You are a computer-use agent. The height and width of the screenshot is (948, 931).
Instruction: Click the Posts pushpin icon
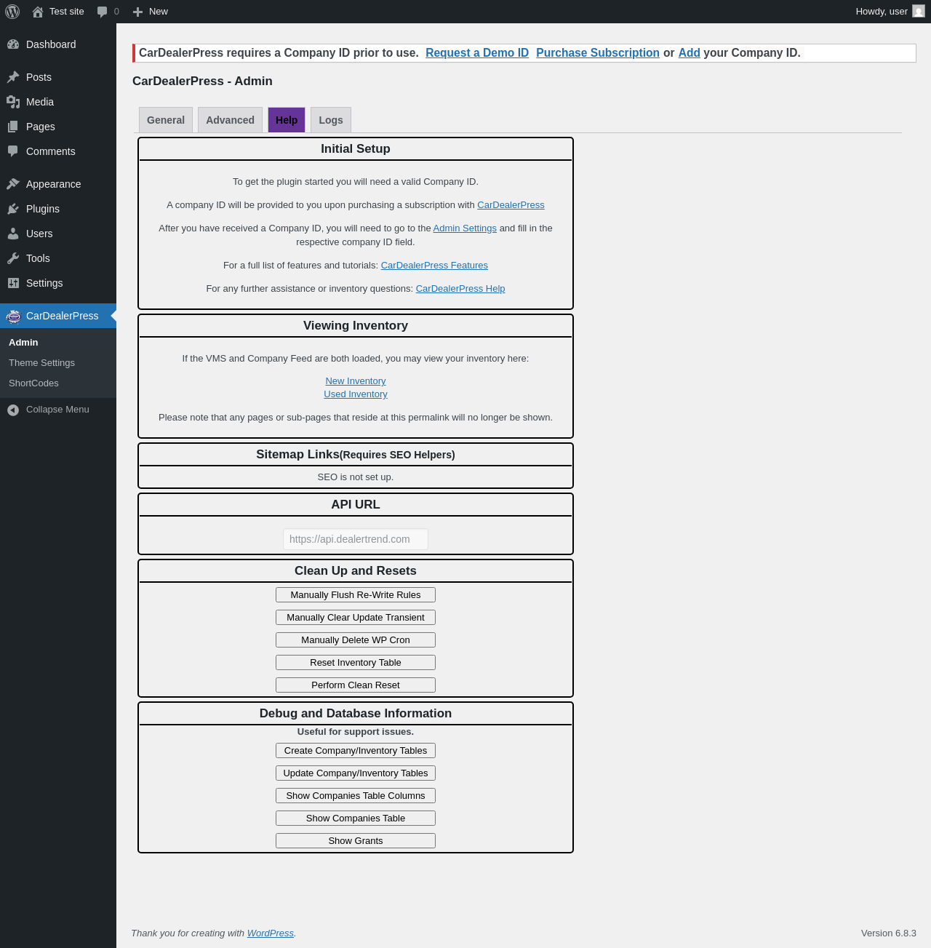pos(13,77)
